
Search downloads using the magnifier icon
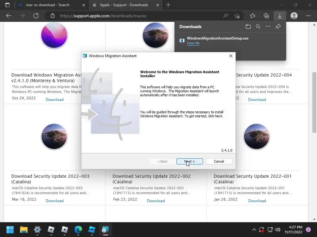click(x=258, y=27)
